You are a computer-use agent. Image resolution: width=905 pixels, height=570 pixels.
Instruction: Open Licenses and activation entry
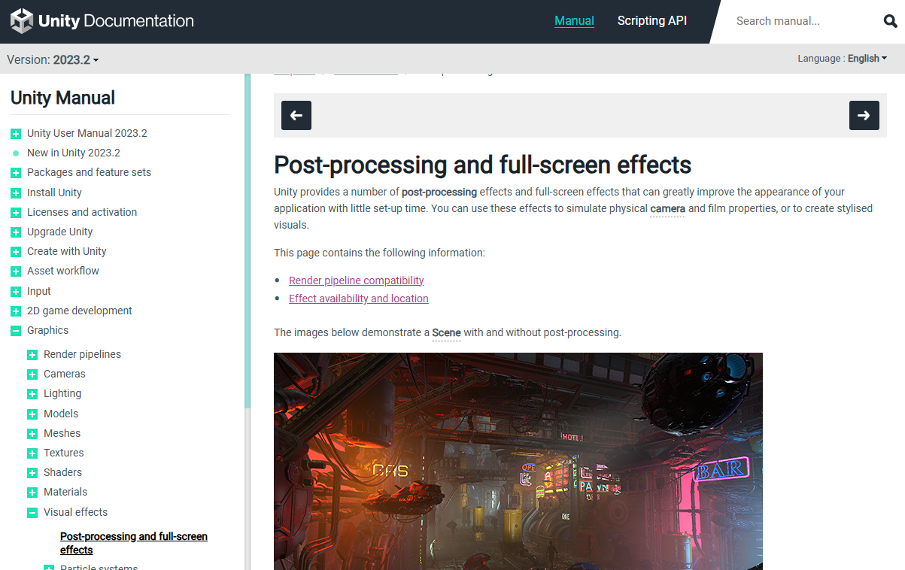[x=82, y=212]
